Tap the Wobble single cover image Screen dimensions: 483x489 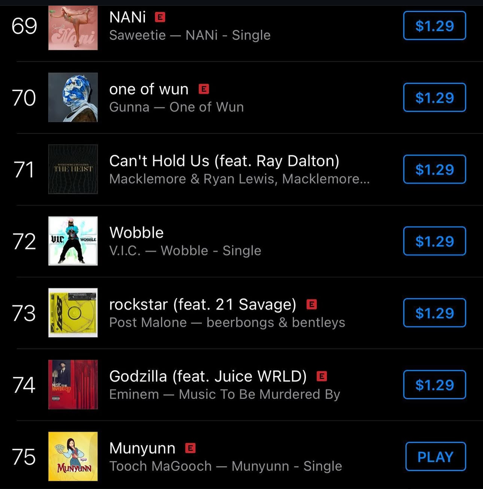coord(73,241)
